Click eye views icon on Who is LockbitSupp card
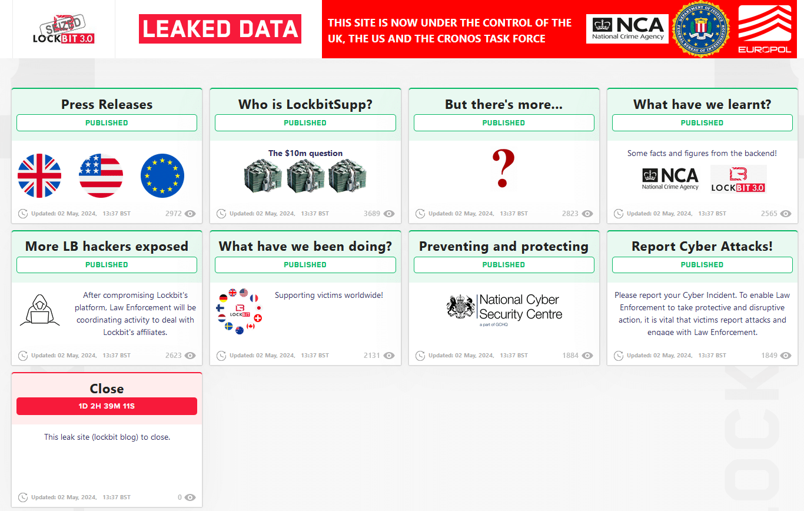Image resolution: width=804 pixels, height=511 pixels. [389, 214]
